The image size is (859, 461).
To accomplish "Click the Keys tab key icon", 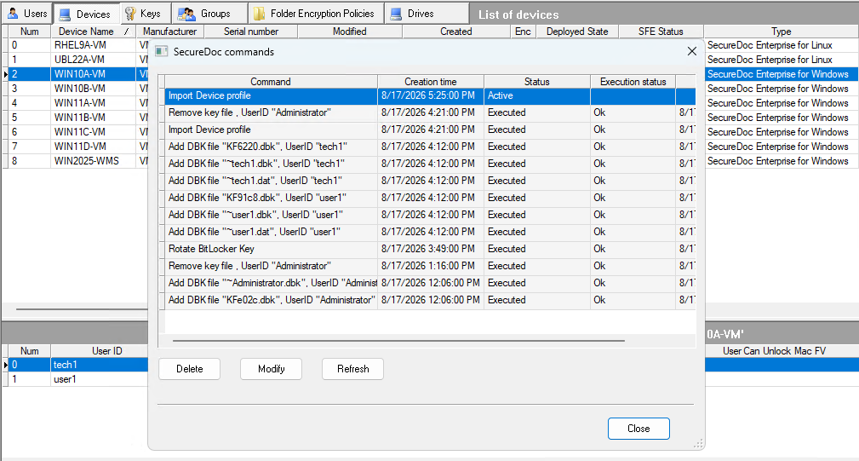I will coord(130,13).
